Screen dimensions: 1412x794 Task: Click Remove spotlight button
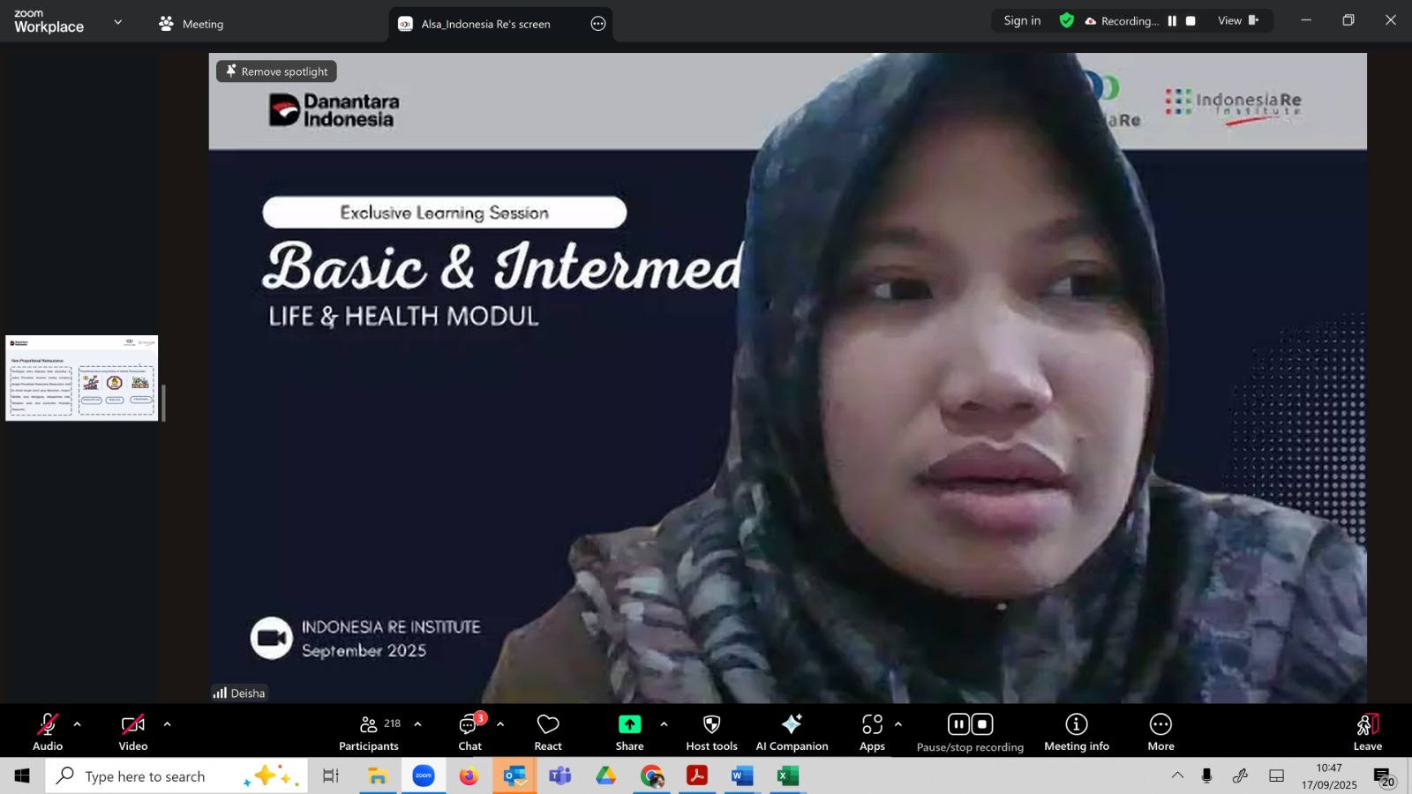coord(276,71)
